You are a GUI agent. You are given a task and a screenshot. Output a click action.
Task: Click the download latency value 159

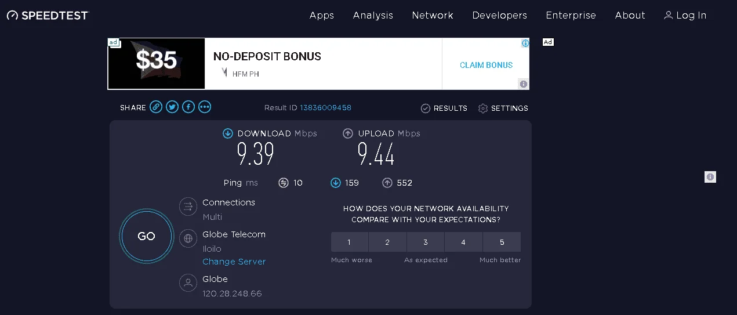pos(352,183)
